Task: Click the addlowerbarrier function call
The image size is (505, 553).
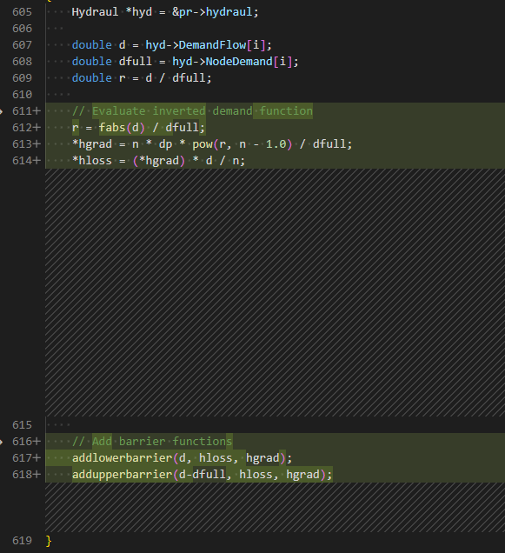Action: 123,457
